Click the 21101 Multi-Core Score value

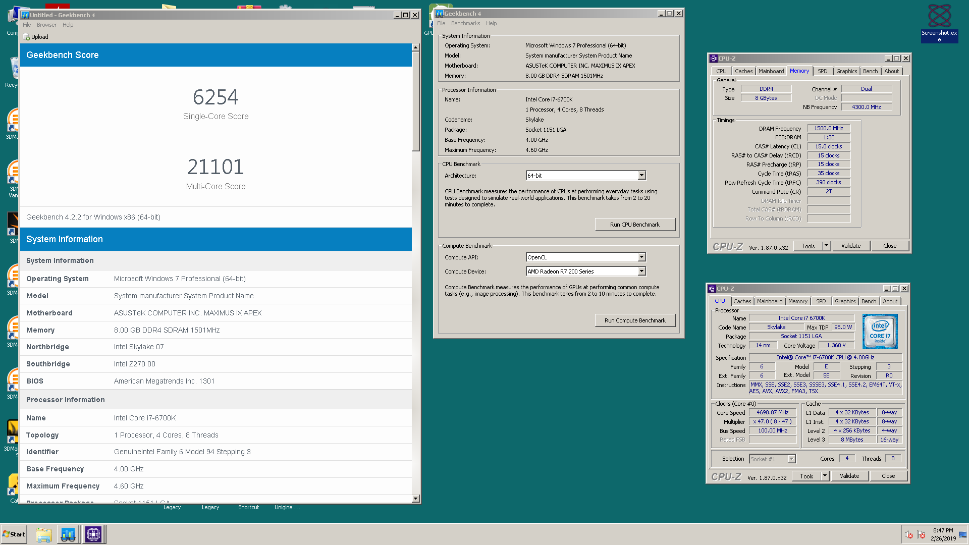tap(216, 167)
